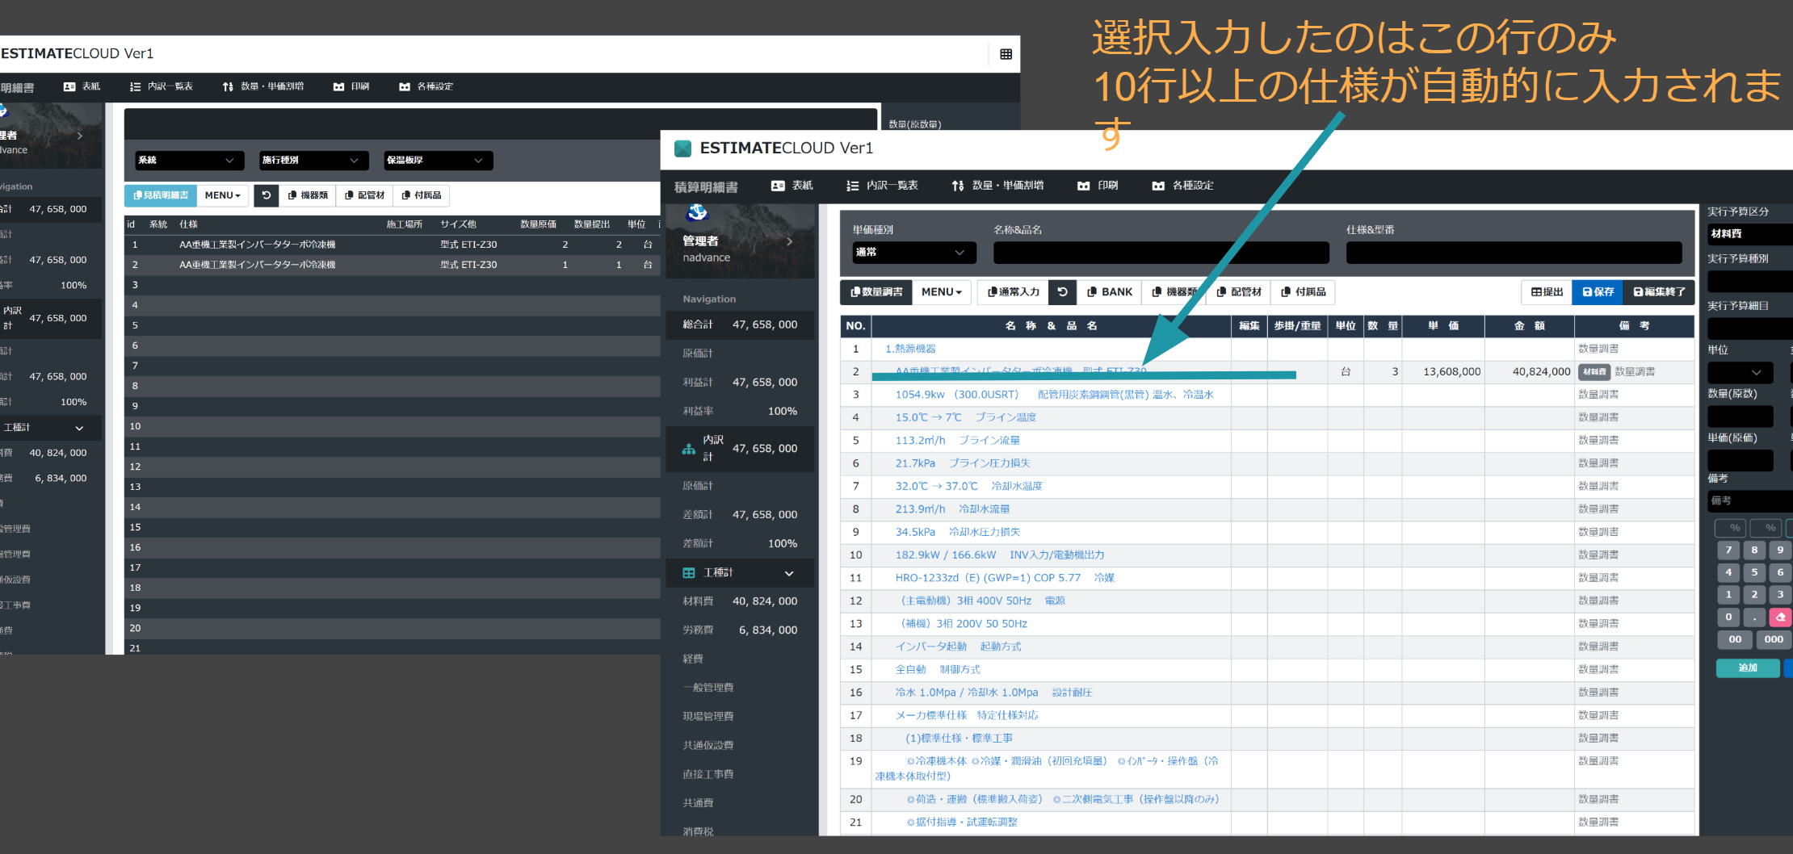Expand the 工種計 section in sidebar
This screenshot has height=854, width=1793.
pyautogui.click(x=788, y=573)
